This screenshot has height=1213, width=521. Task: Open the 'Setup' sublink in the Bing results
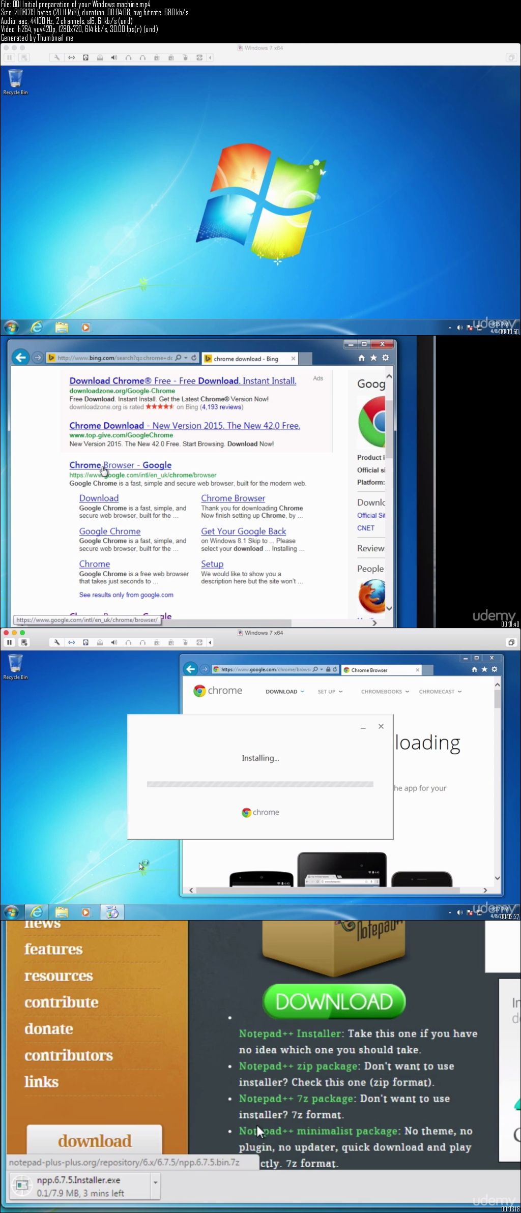[212, 564]
